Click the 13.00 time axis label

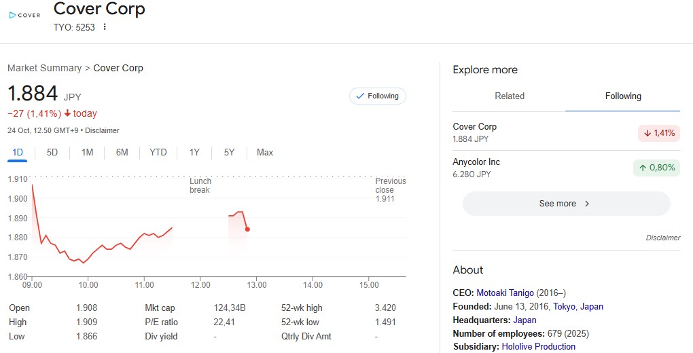257,285
